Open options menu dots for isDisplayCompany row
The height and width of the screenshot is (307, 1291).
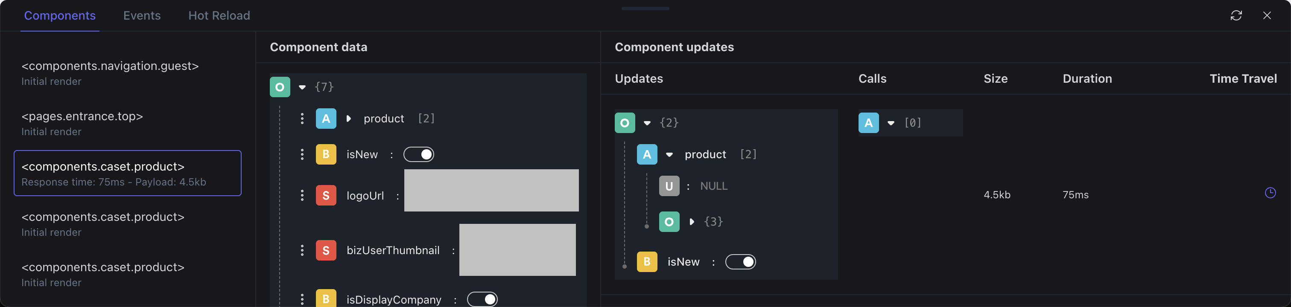tap(302, 299)
